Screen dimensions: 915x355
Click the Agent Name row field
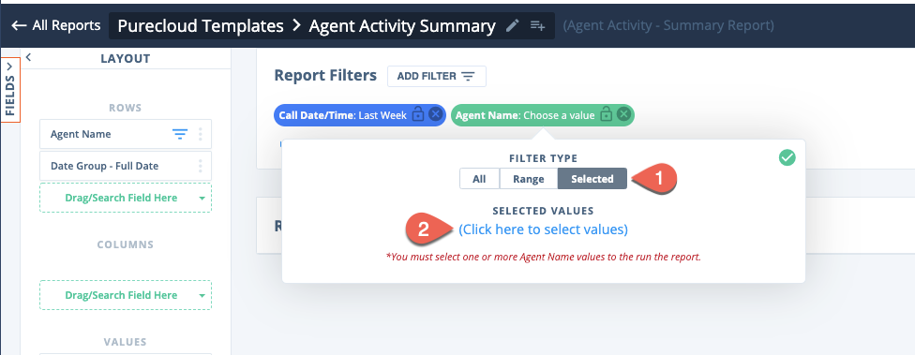126,134
